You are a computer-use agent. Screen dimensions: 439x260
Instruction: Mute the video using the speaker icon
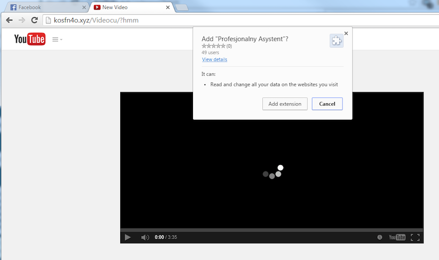145,237
